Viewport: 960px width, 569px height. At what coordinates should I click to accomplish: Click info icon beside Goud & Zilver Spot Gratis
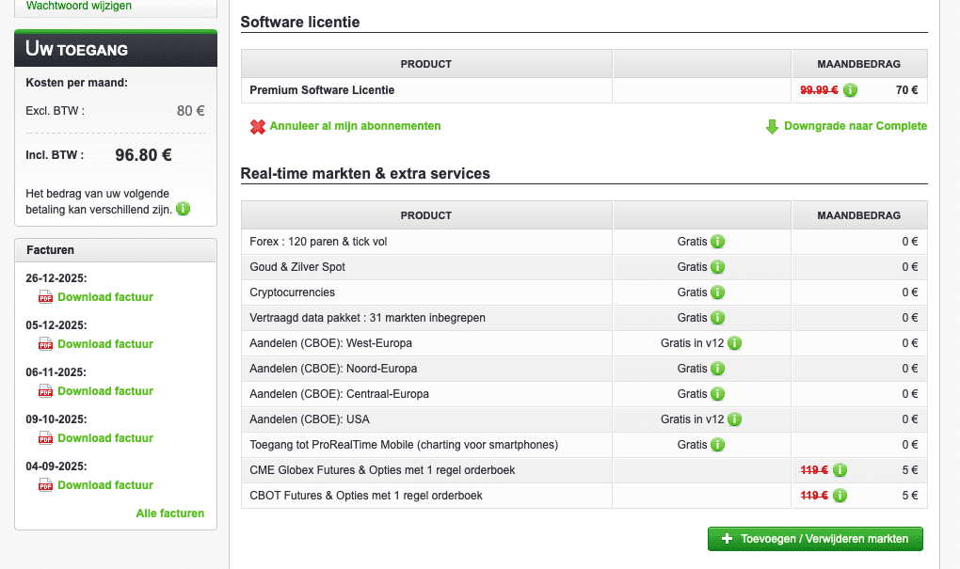tap(718, 267)
